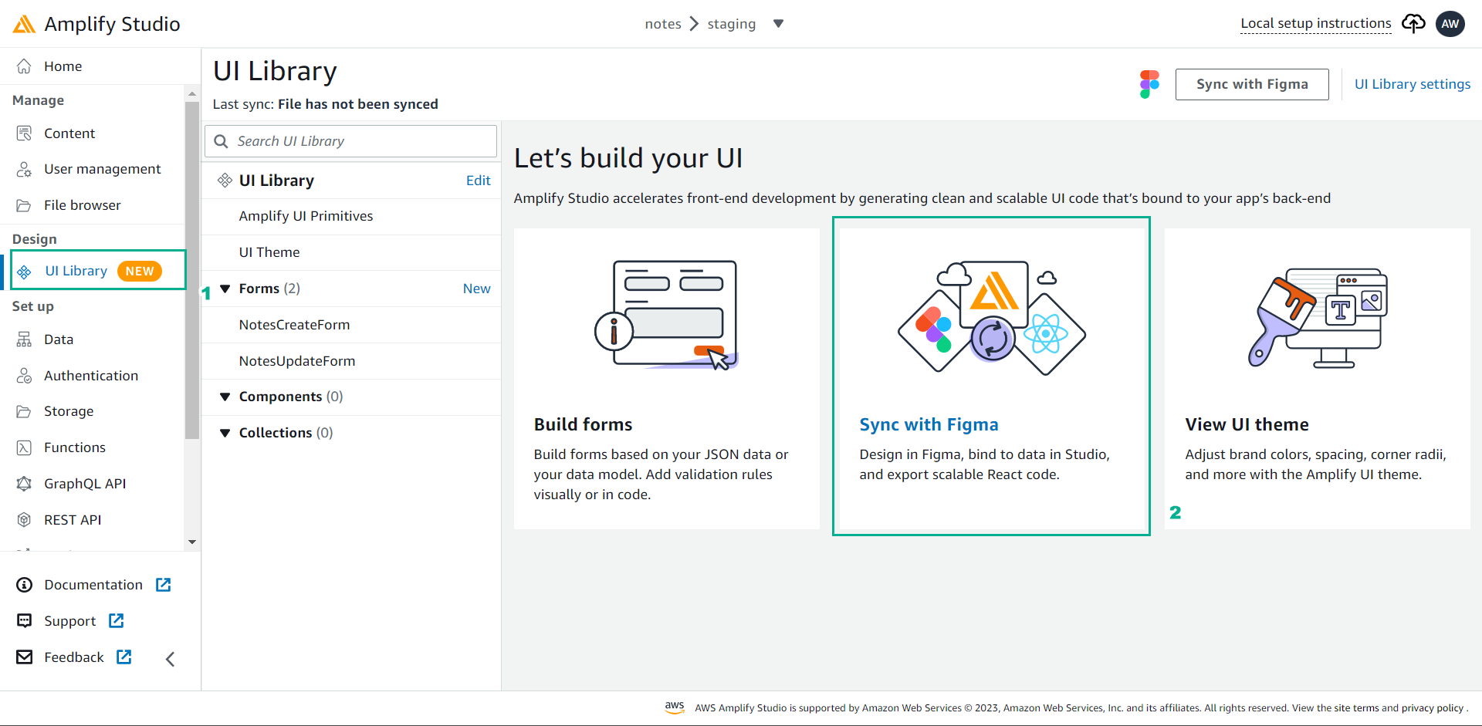
Task: Open Documentation external link icon
Action: tap(164, 585)
